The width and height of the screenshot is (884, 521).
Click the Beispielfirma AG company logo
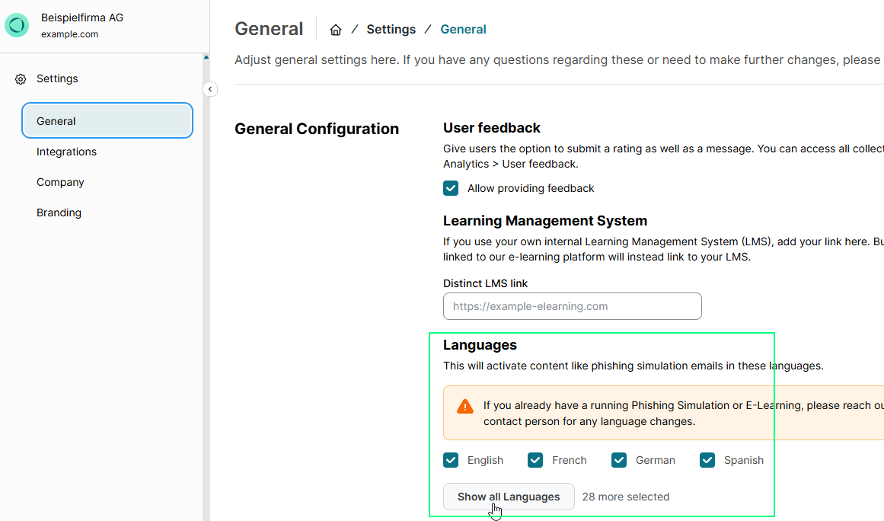(x=17, y=25)
